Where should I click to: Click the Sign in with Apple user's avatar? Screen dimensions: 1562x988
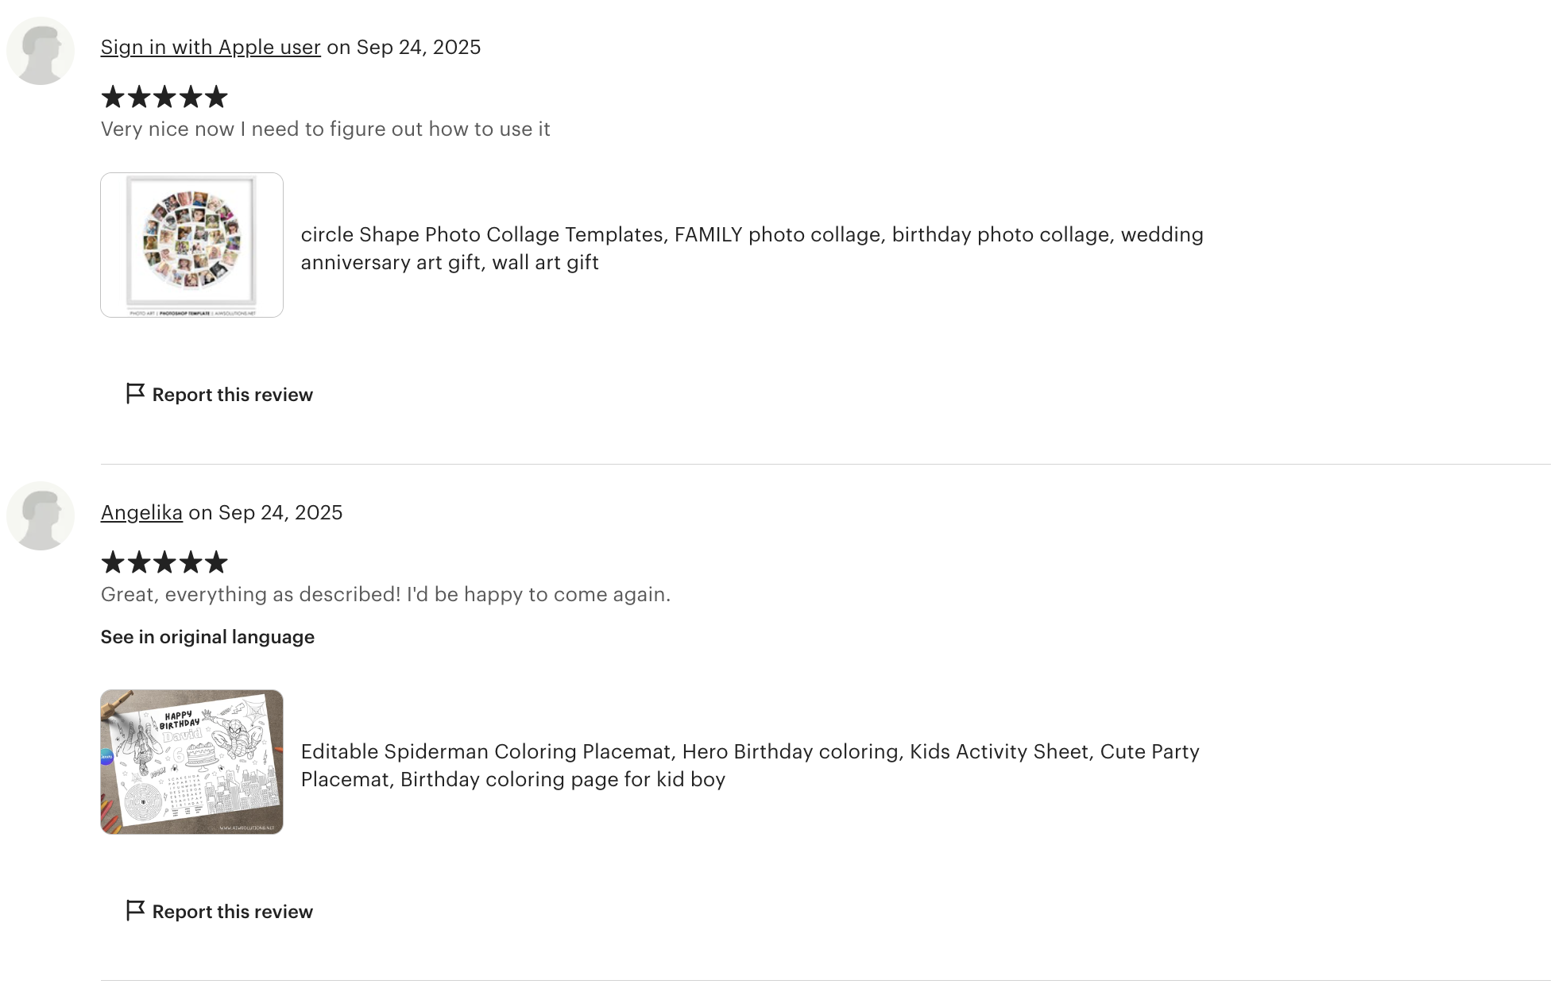click(41, 51)
